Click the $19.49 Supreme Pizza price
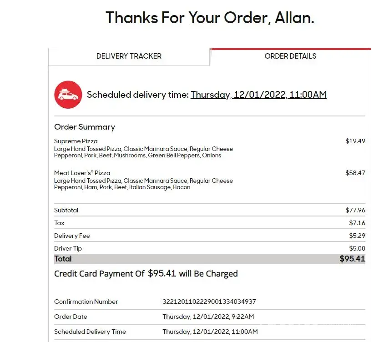 355,141
